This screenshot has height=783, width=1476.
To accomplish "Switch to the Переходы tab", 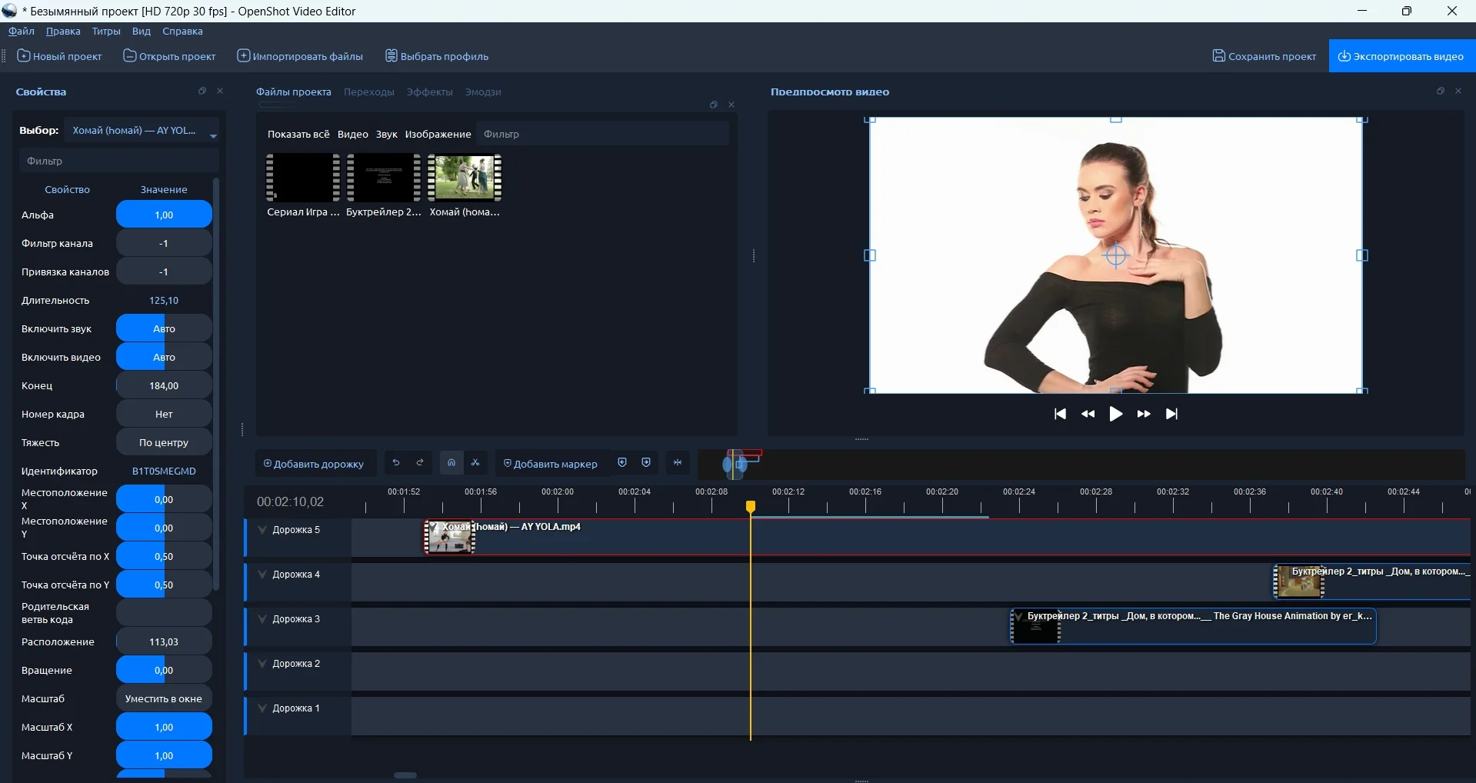I will tap(369, 92).
